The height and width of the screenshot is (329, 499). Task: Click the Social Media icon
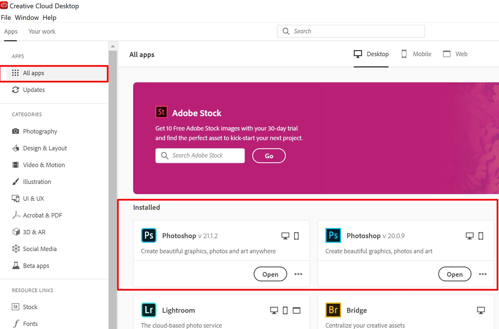tap(16, 249)
